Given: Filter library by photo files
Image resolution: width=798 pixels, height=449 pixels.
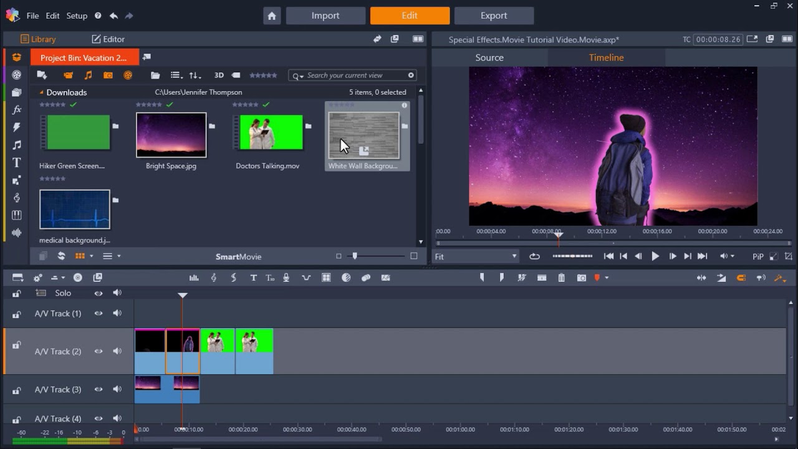Looking at the screenshot, I should (x=108, y=75).
